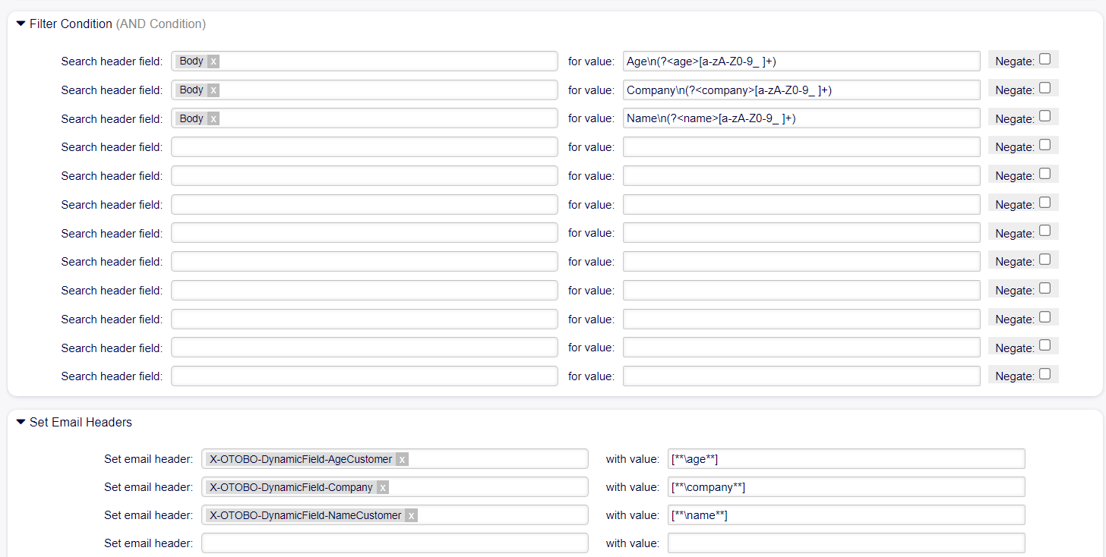Select the empty with value field under Set Email Headers

click(x=846, y=543)
